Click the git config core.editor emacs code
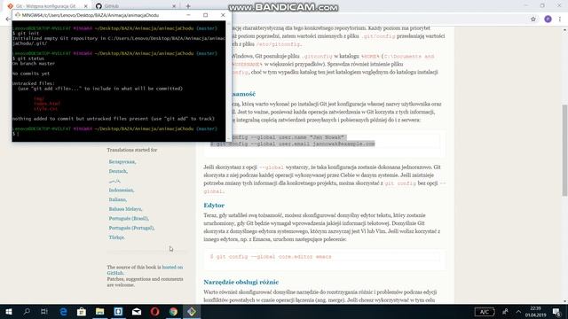This screenshot has height=319, width=568. 271,256
